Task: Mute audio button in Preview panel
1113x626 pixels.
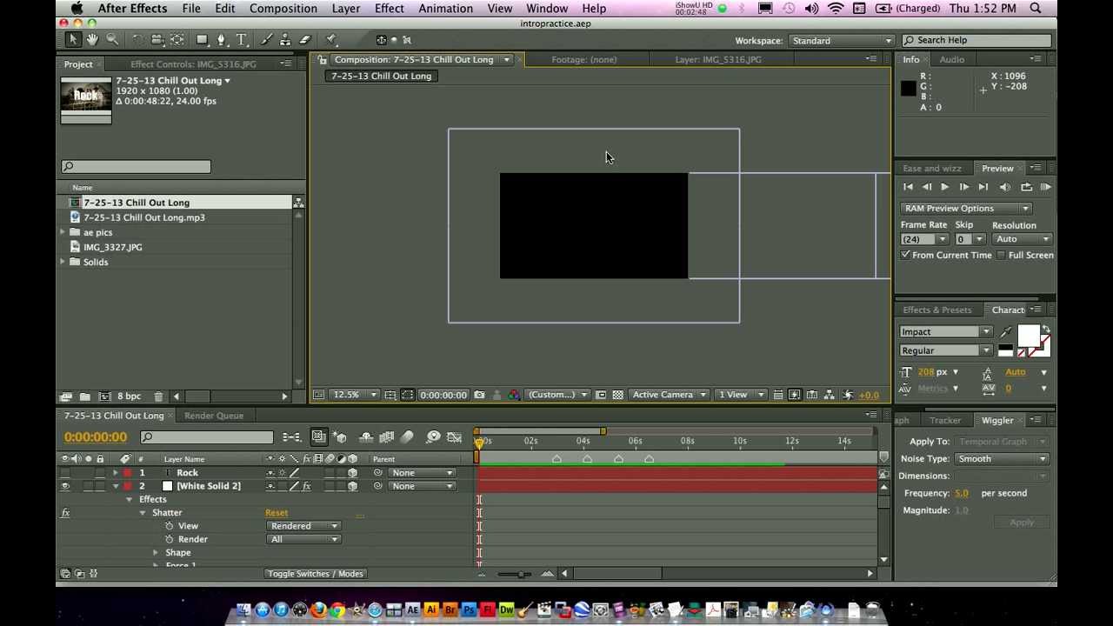Action: point(1005,187)
